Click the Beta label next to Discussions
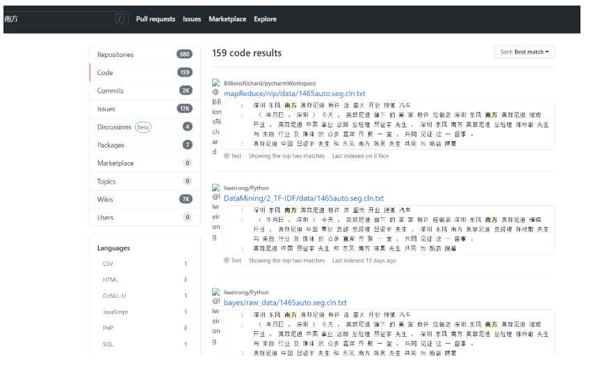 tap(143, 127)
